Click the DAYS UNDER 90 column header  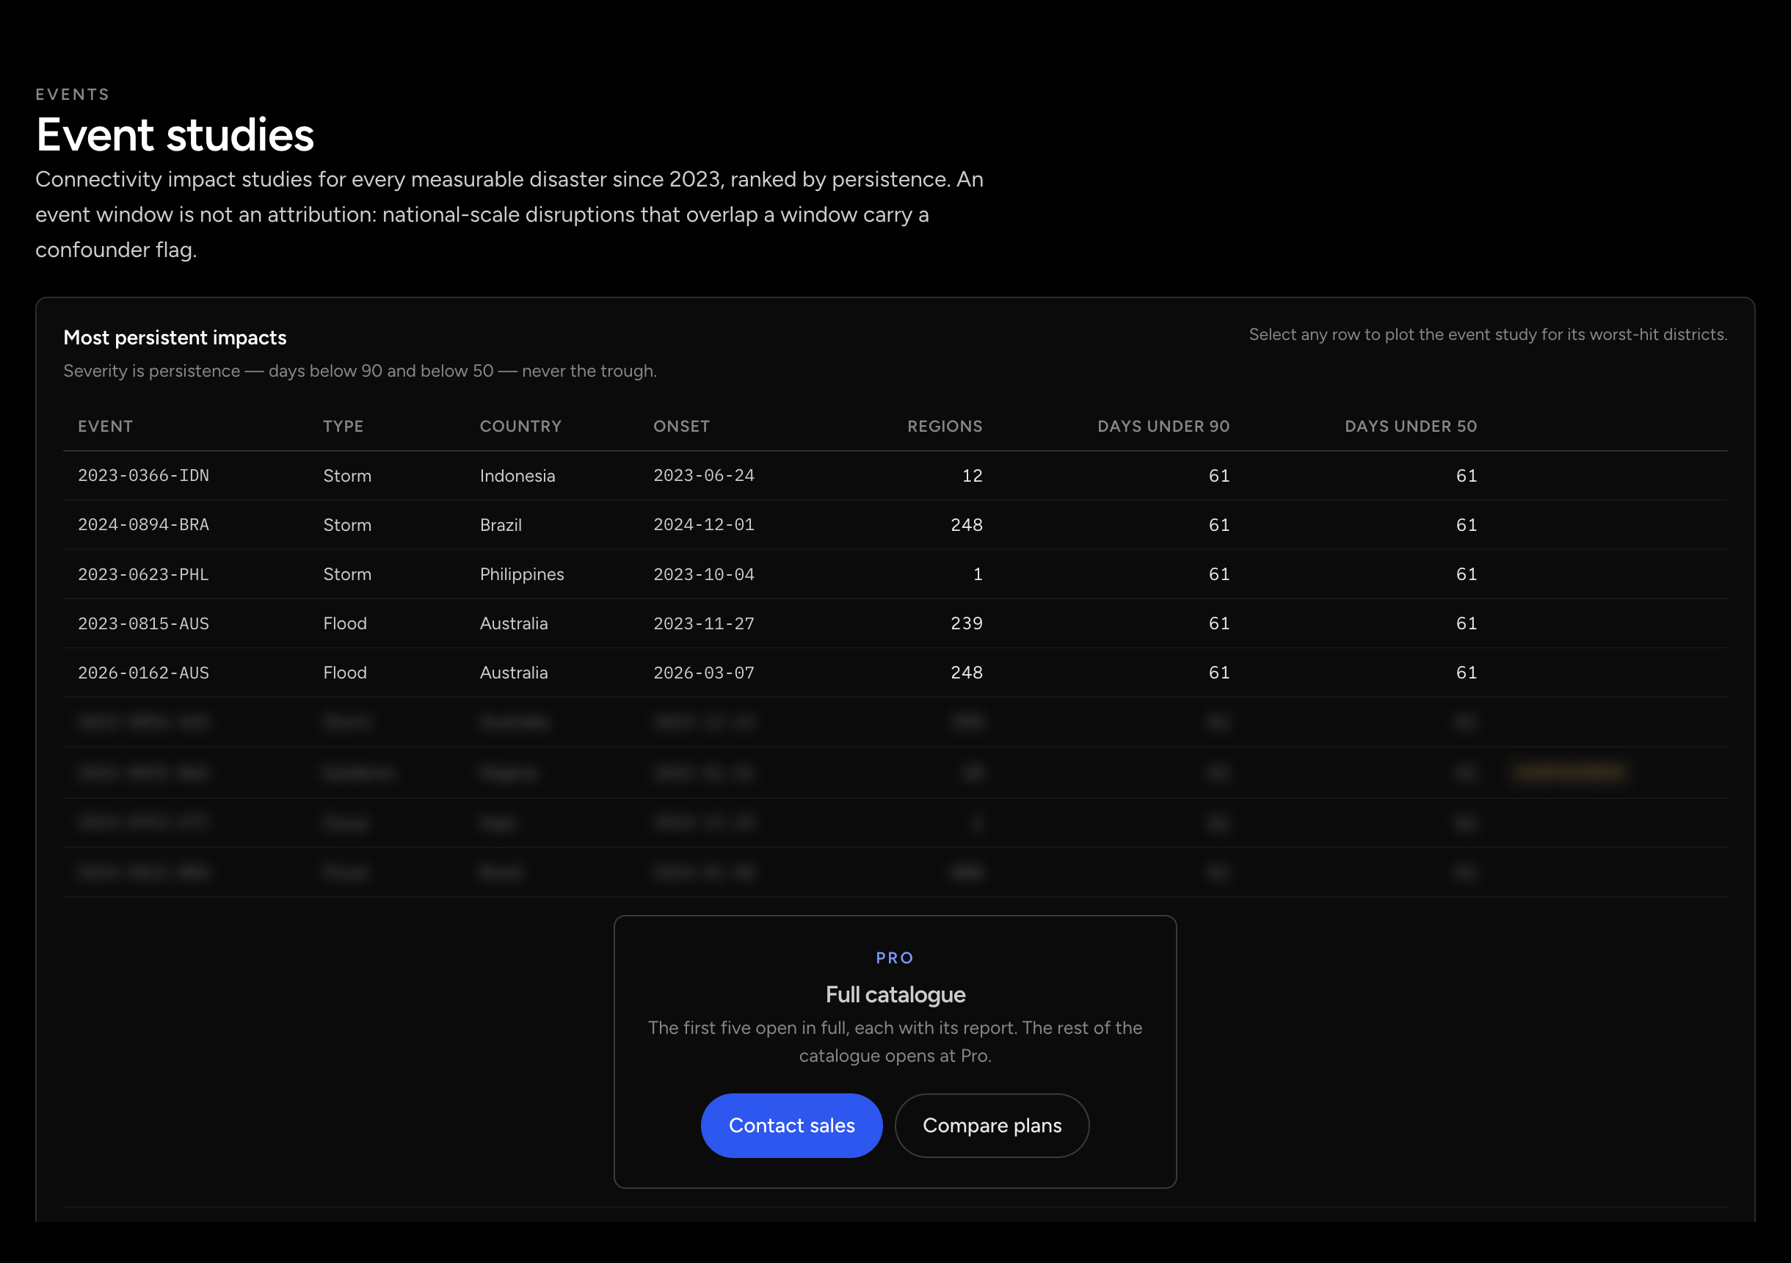pos(1163,426)
